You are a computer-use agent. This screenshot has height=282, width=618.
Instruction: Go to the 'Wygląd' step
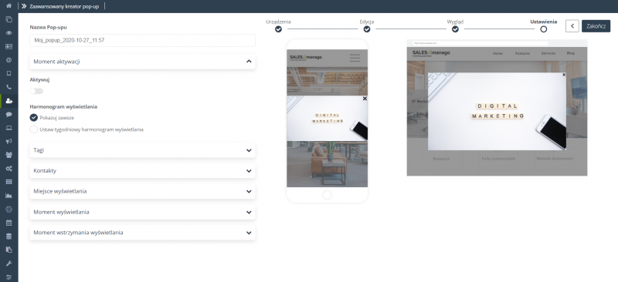pos(455,29)
